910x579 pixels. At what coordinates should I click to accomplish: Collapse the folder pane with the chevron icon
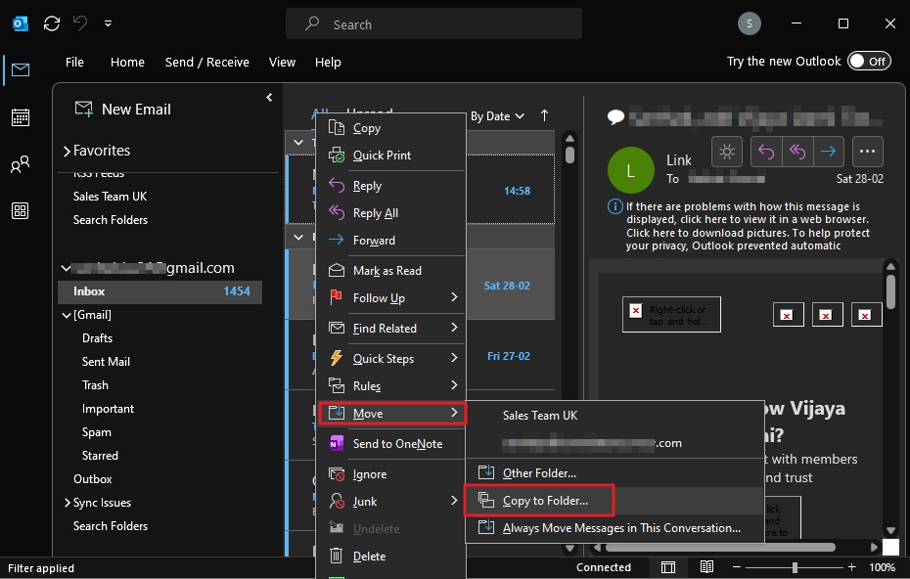point(268,97)
